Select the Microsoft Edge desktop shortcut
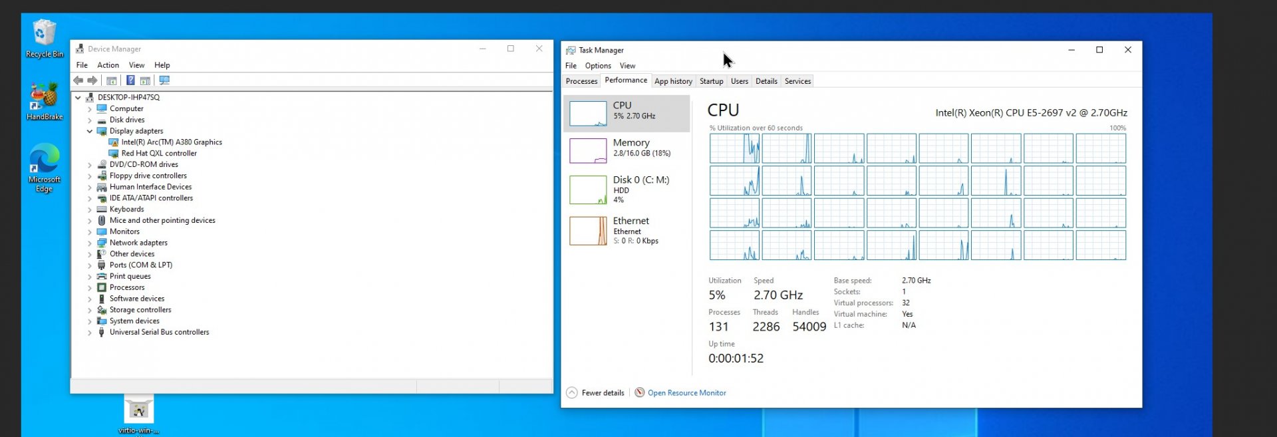The width and height of the screenshot is (1277, 437). [45, 168]
